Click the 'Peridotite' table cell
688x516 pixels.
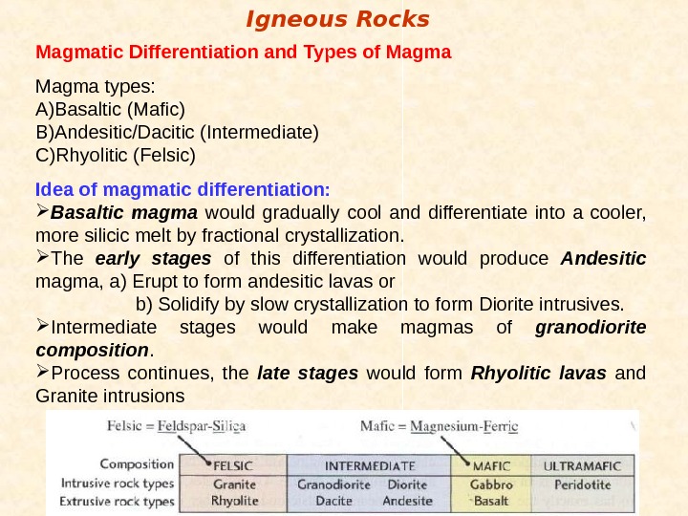point(583,484)
